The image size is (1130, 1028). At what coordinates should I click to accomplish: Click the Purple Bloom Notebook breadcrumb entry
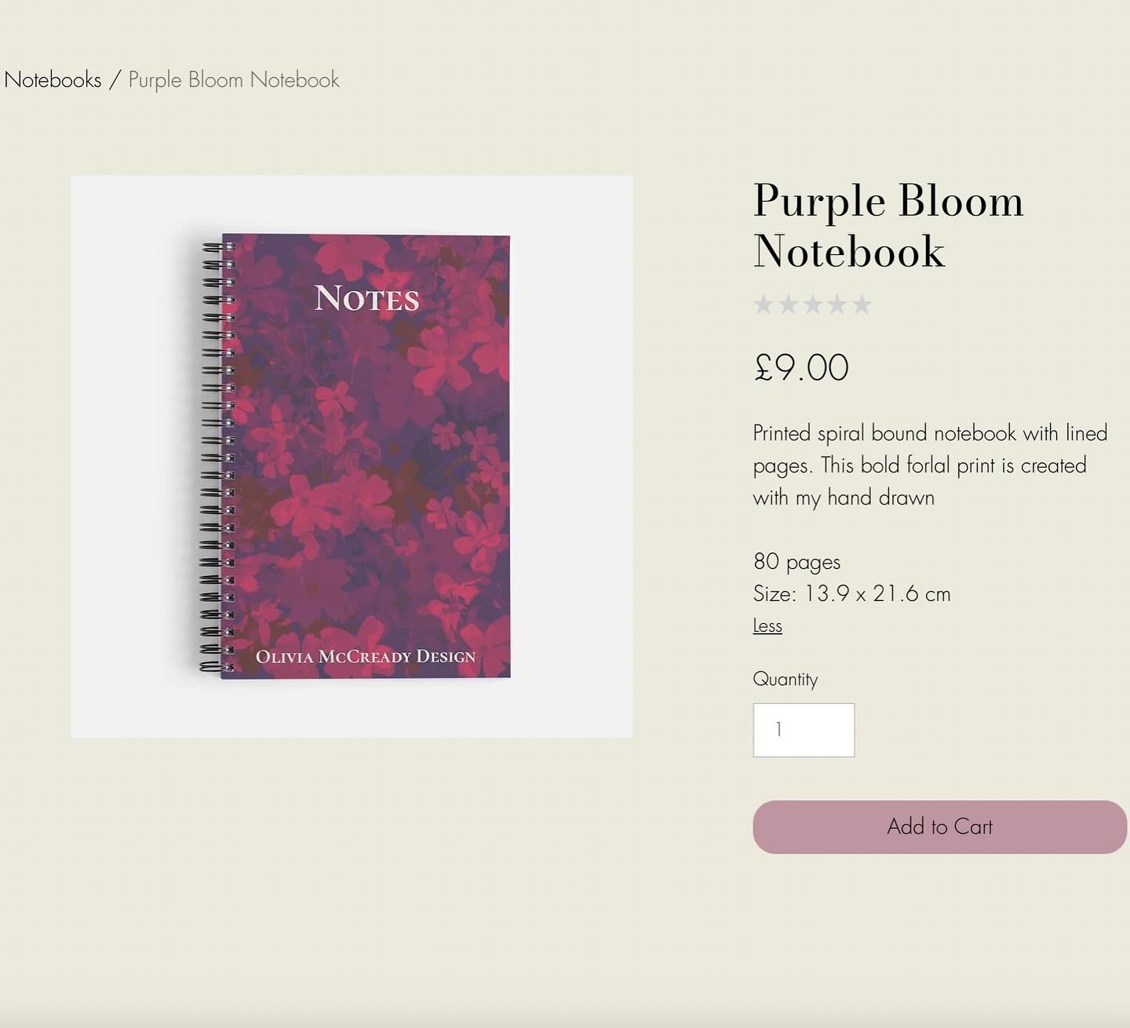233,80
